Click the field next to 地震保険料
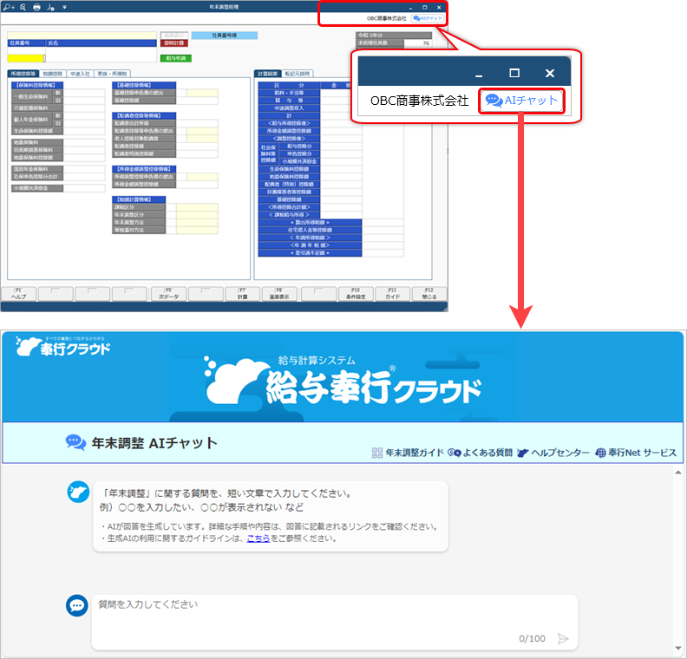 84,142
